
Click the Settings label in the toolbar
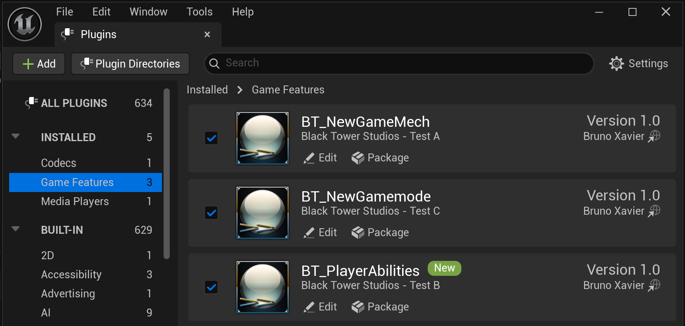648,64
